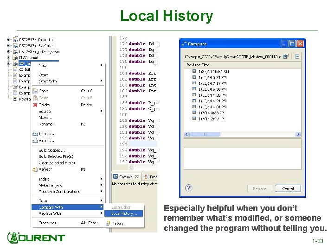Click the Console tab icon
334x250 pixels.
116,176
